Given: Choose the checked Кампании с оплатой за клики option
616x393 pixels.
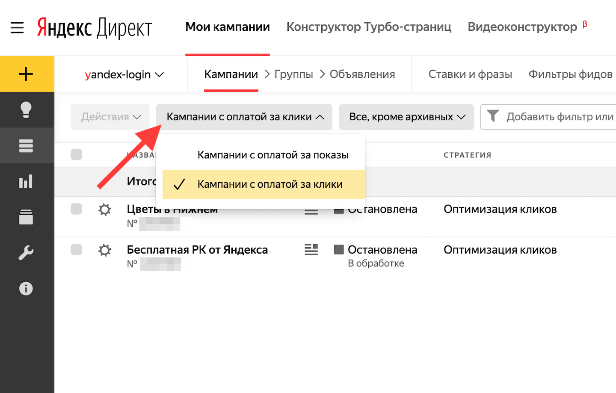Looking at the screenshot, I should tap(264, 184).
